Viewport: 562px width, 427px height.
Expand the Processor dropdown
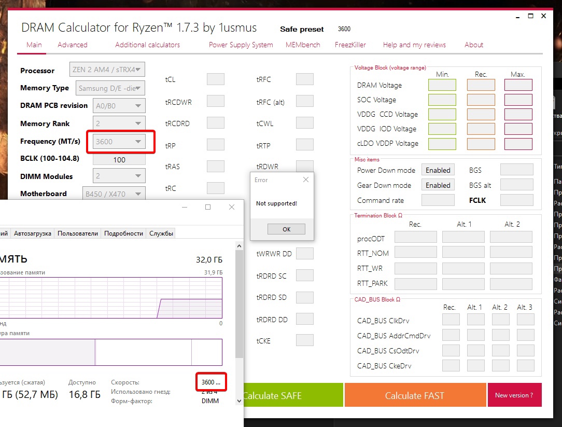tap(107, 70)
